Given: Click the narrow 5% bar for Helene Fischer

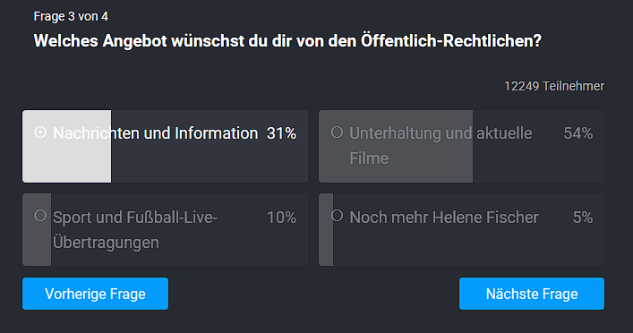Looking at the screenshot, I should [x=326, y=230].
